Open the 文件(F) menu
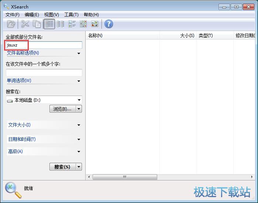This screenshot has height=203, width=258. (13, 15)
